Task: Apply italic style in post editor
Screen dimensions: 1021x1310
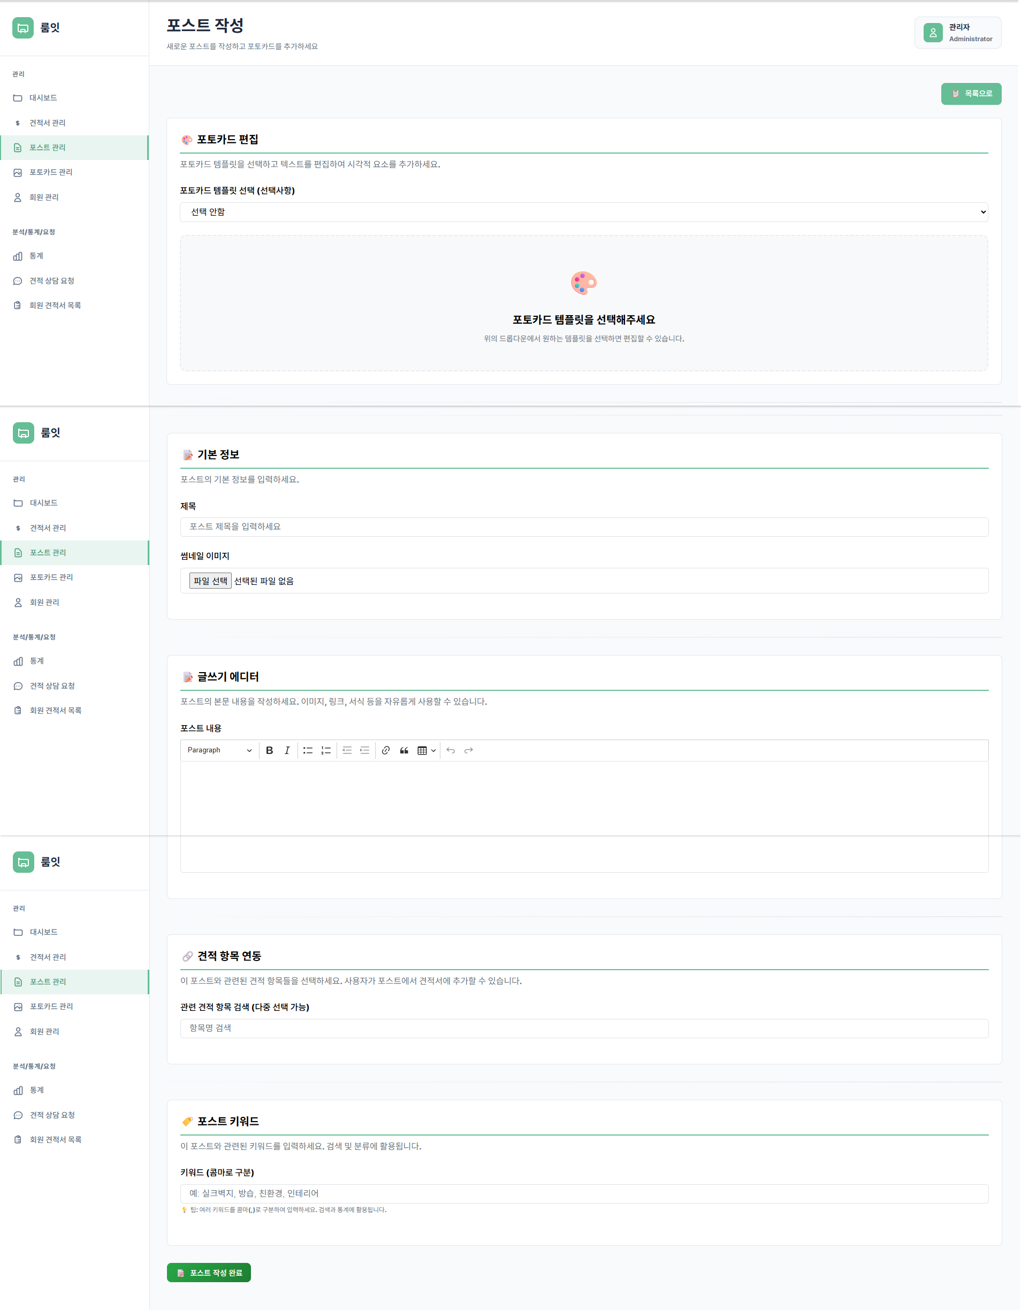Action: 287,750
